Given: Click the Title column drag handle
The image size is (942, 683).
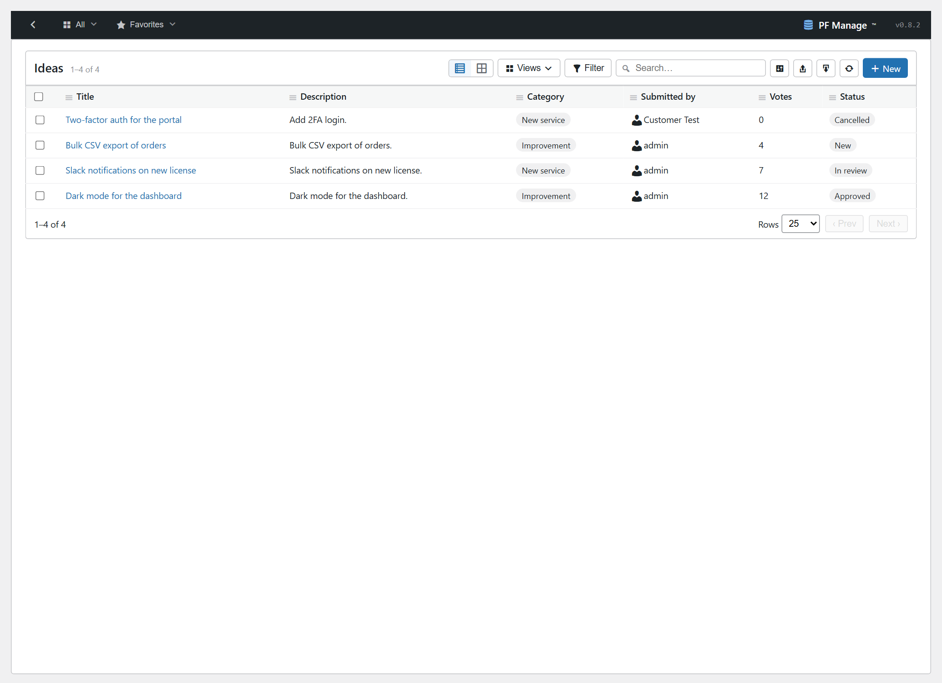Looking at the screenshot, I should [x=69, y=97].
